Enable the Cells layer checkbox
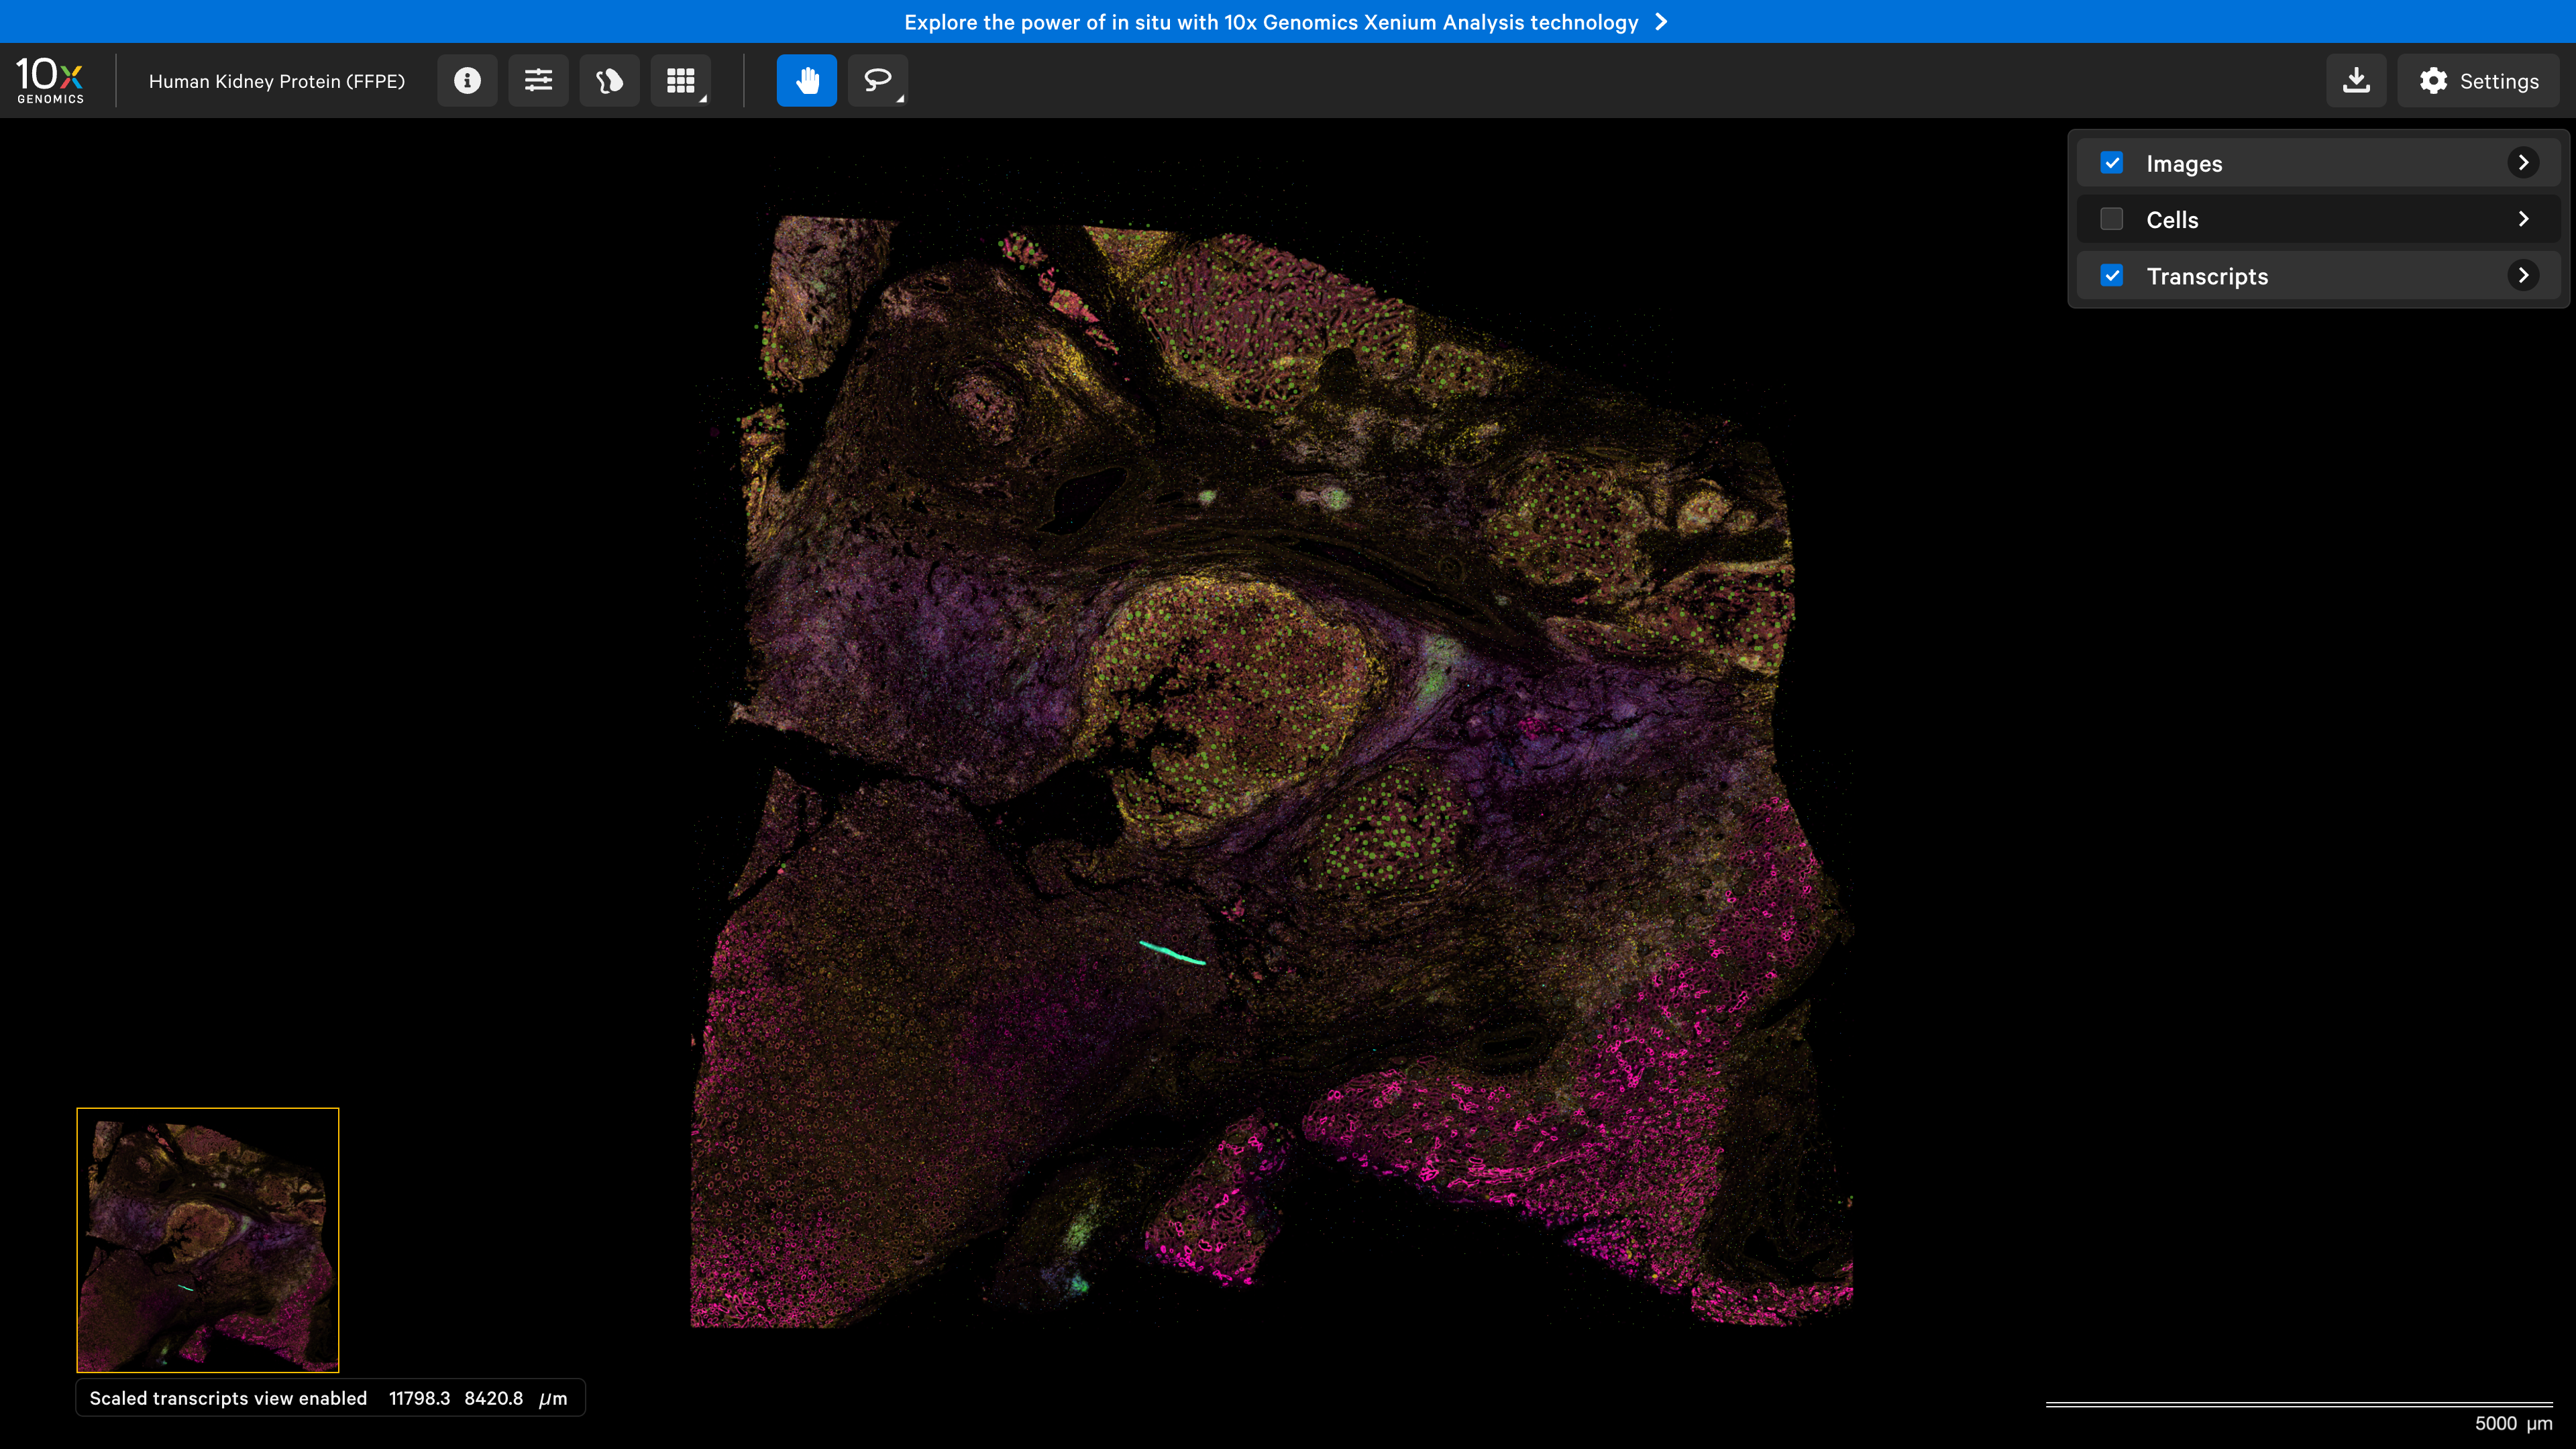 tap(2112, 219)
